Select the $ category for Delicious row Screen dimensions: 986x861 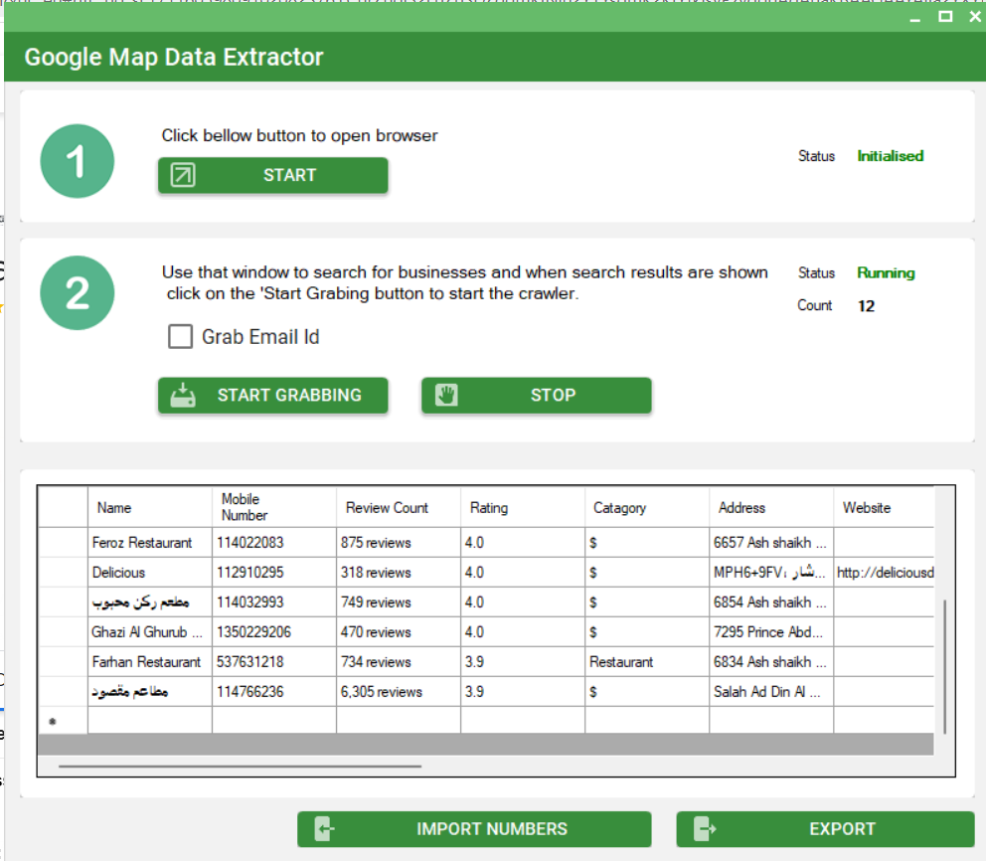point(647,573)
